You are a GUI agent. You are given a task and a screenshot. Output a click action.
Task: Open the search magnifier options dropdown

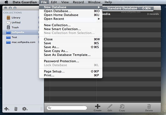50,108
